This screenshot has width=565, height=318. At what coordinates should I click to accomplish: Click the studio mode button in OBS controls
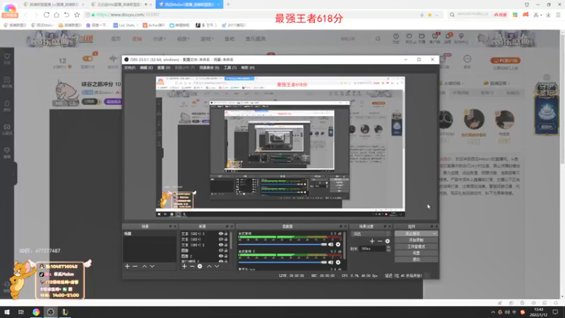coord(416,247)
